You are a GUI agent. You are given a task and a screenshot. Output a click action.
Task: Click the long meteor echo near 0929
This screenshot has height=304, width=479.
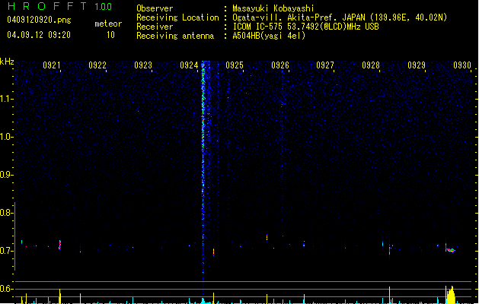(x=451, y=250)
